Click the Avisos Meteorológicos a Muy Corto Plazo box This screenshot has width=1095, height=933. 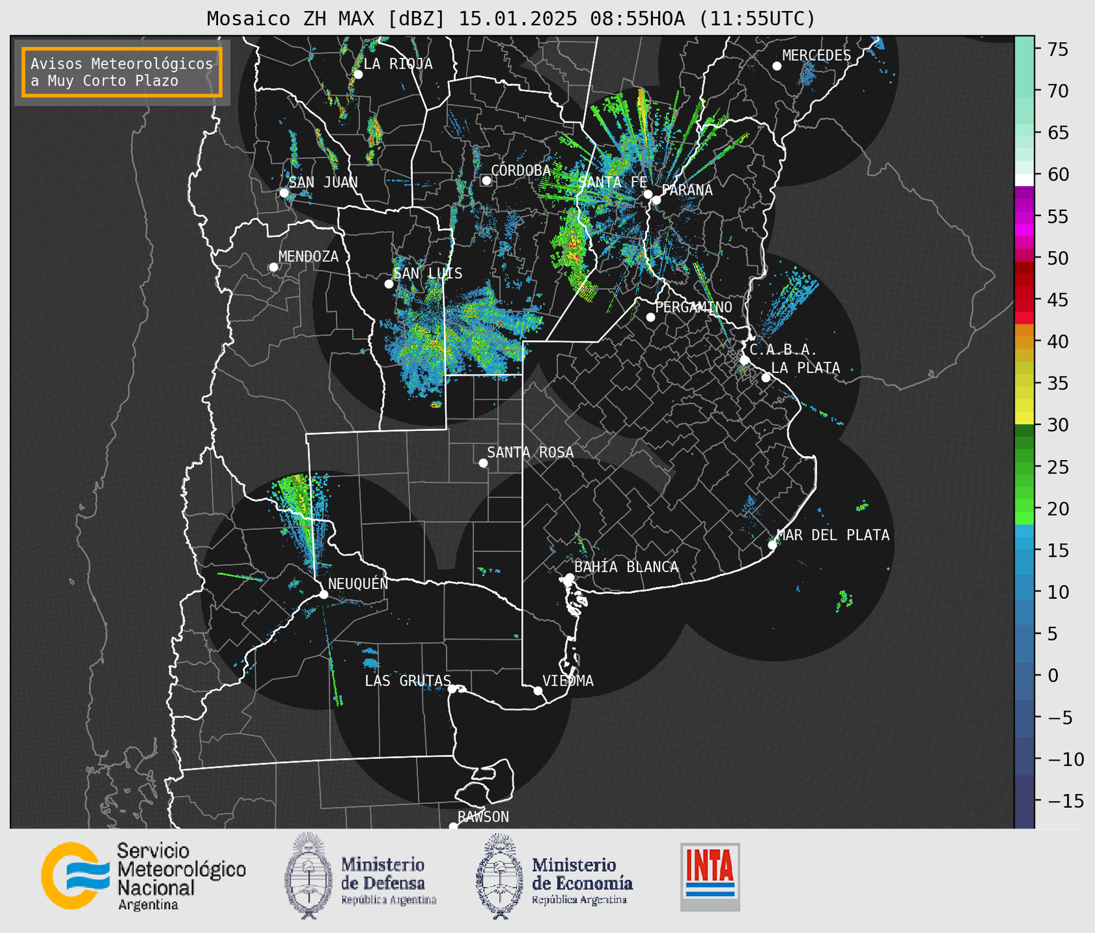tap(122, 72)
